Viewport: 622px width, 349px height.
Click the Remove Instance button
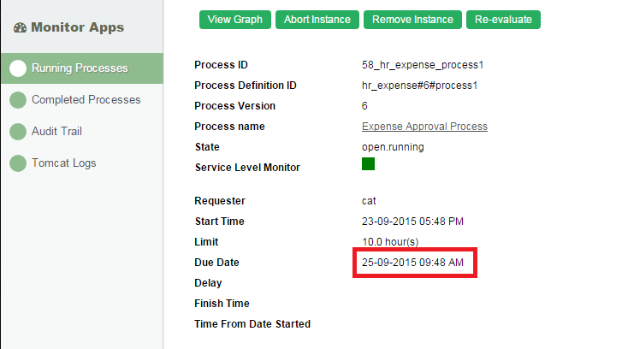tap(413, 20)
